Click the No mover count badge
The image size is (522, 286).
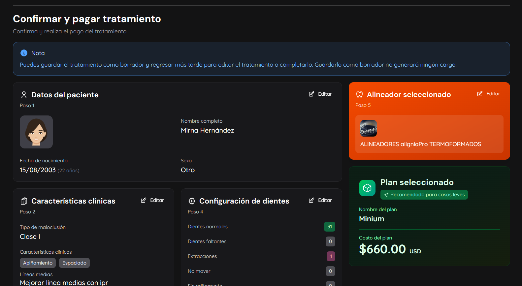point(330,271)
